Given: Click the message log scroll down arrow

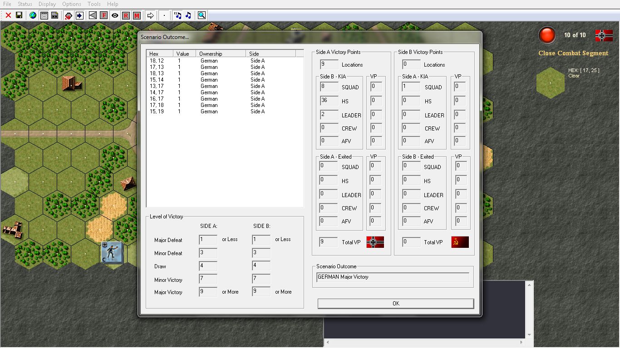Looking at the screenshot, I should pyautogui.click(x=529, y=335).
